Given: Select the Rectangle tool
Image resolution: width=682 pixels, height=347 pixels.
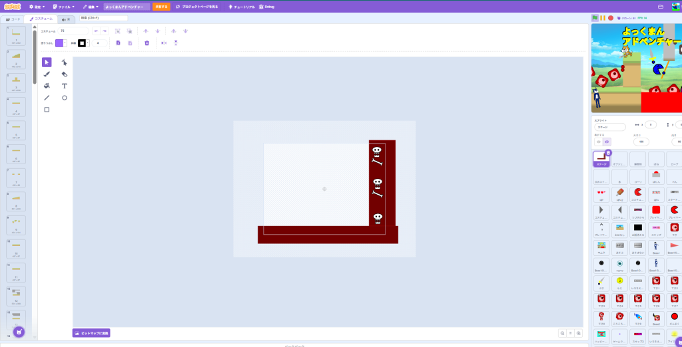Looking at the screenshot, I should tap(47, 110).
